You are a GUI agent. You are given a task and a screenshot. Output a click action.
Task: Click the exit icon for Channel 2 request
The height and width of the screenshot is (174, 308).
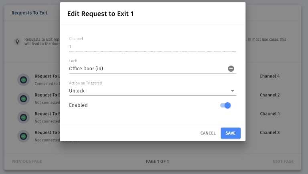pyautogui.click(x=23, y=99)
